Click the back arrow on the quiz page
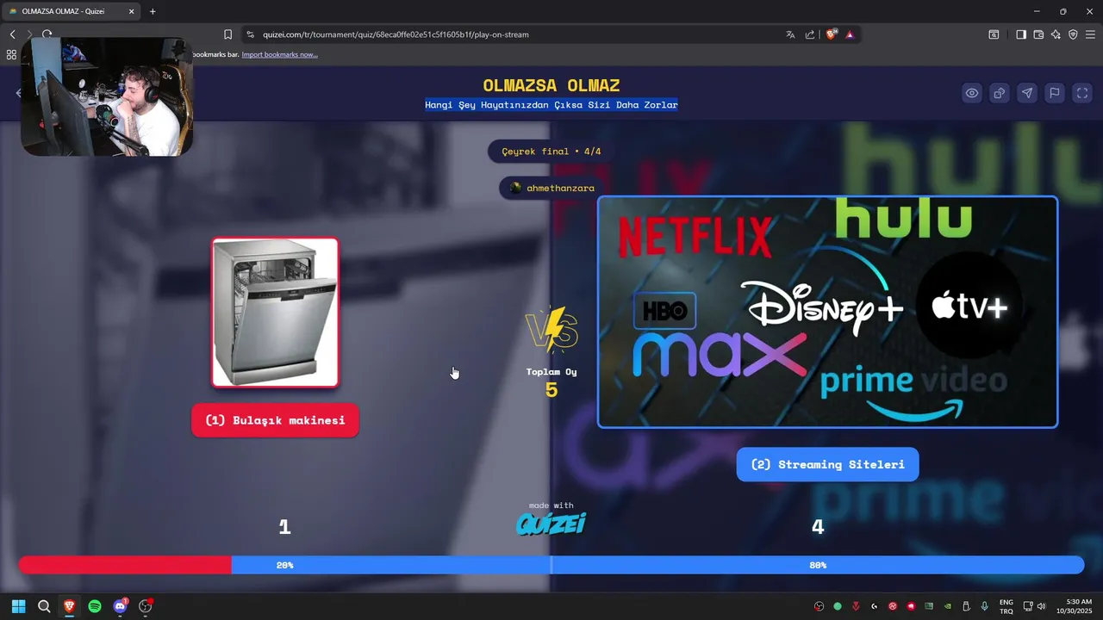Image resolution: width=1103 pixels, height=620 pixels. click(18, 93)
